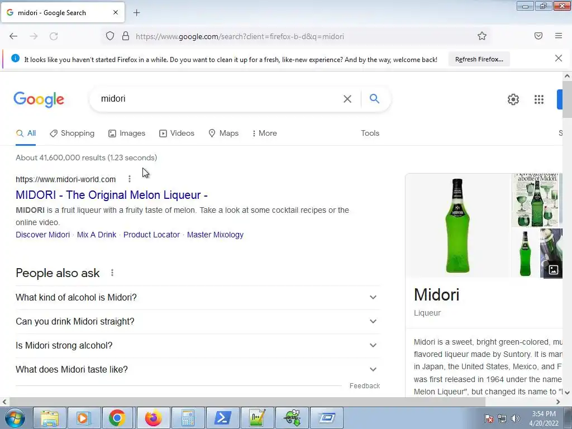Open the vintage Midori advertisement thumbnail
This screenshot has width=572, height=429.
point(535,201)
